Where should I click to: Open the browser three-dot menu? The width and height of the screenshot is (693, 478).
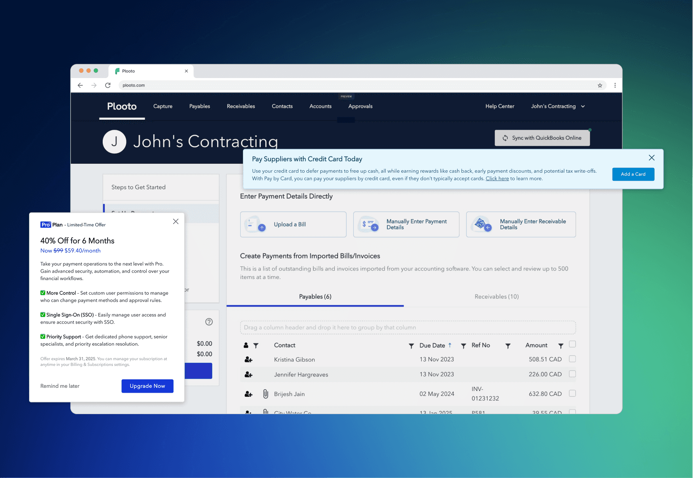[615, 85]
